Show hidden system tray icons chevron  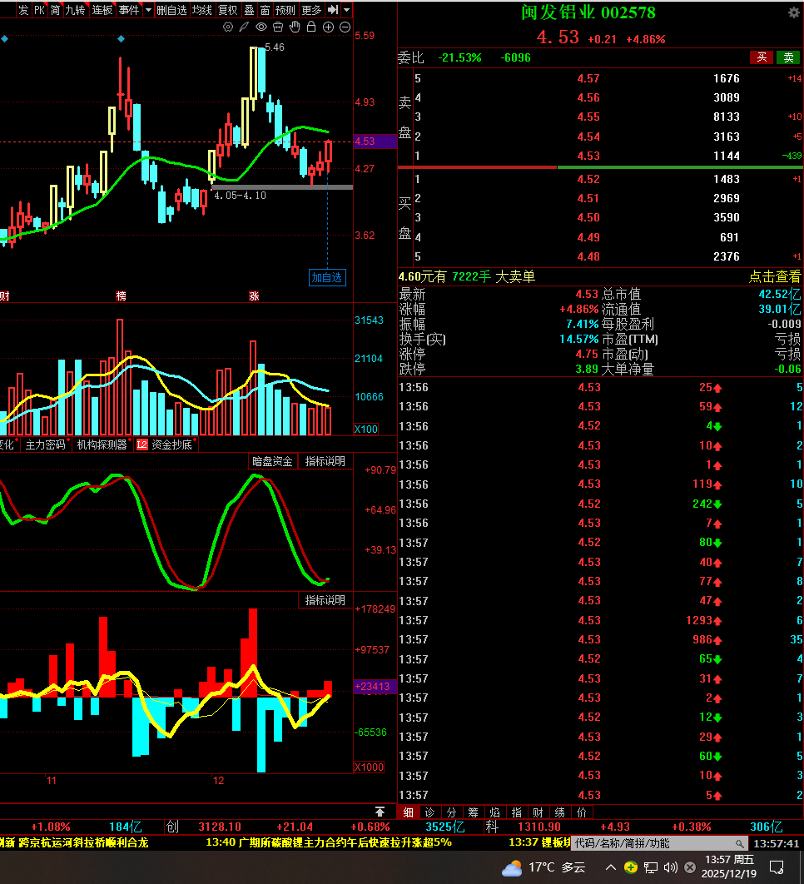[x=611, y=867]
